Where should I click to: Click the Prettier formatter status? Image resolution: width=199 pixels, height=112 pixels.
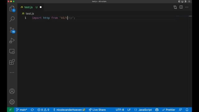169,110
